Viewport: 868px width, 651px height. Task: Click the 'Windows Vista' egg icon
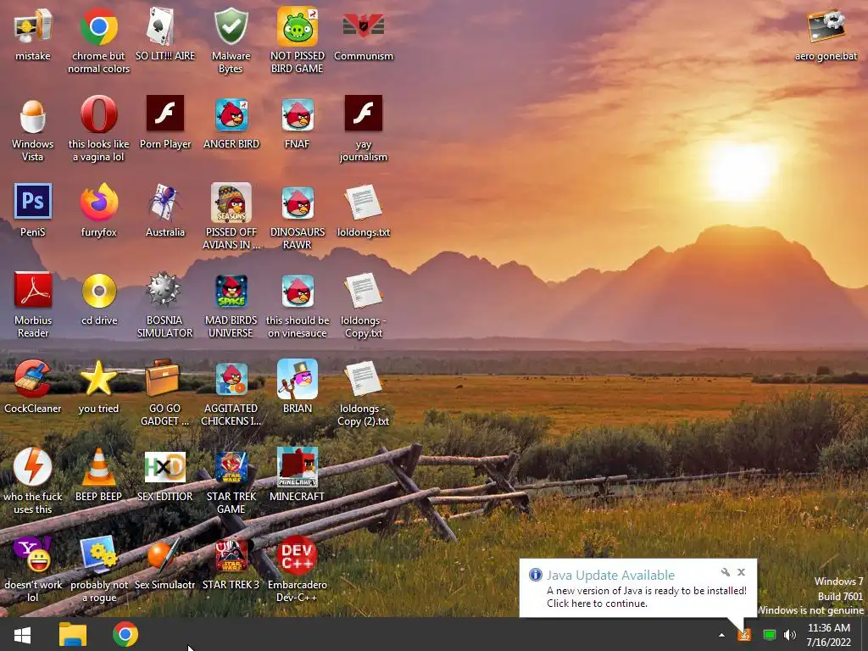(33, 115)
